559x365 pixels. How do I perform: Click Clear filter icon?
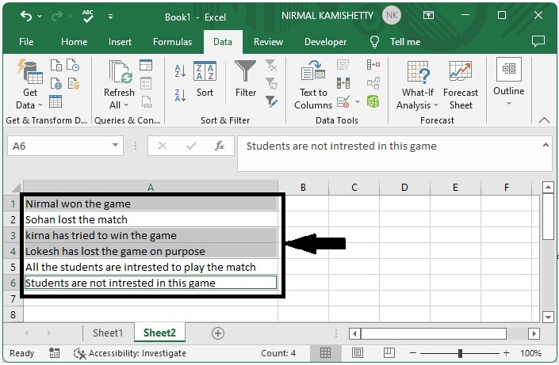[x=271, y=65]
